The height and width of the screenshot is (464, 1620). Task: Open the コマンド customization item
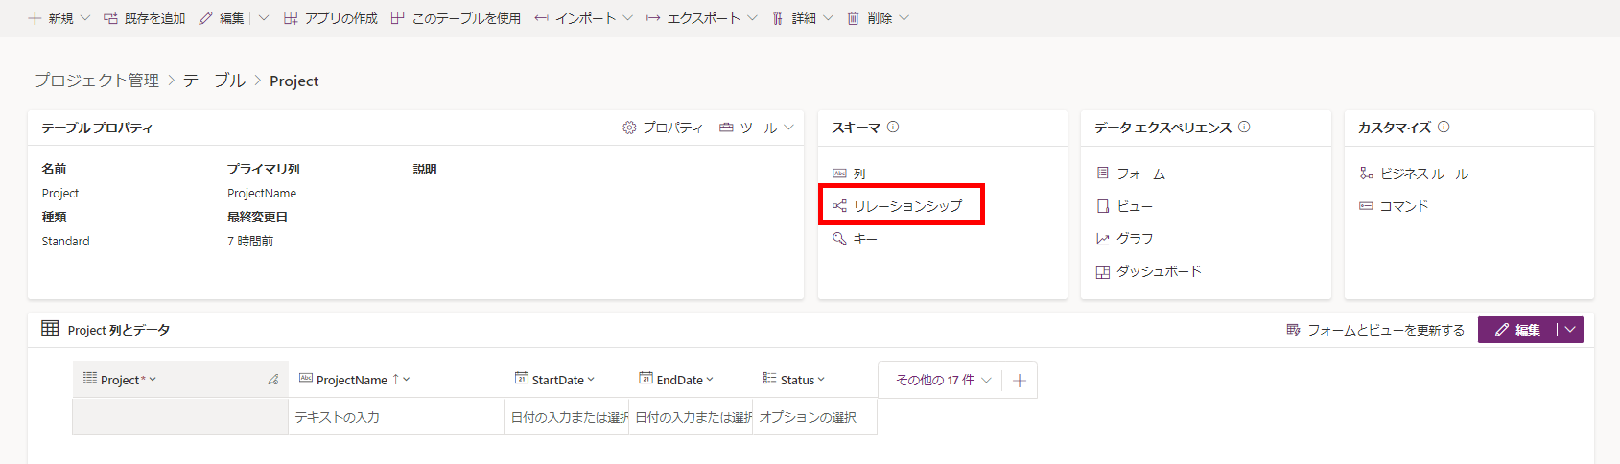(x=1403, y=206)
